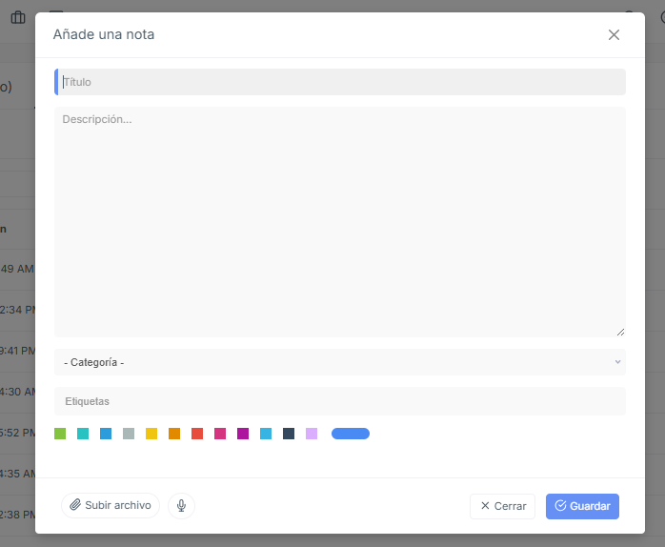Select the light lavender color swatch
This screenshot has width=665, height=547.
point(312,434)
